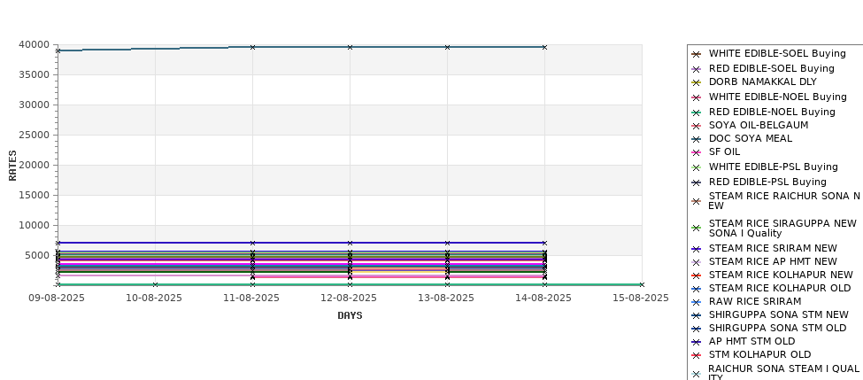Select the DORB NAMAKKAL DLY legend label

pos(763,81)
